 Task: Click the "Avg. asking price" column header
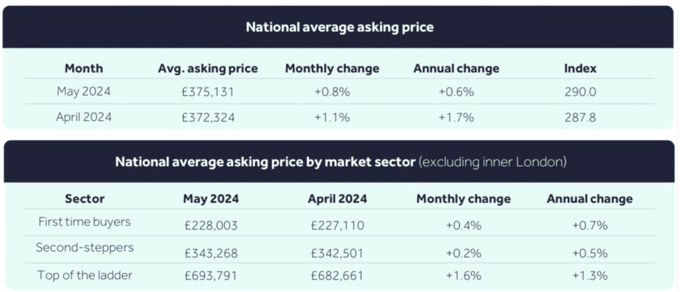coord(208,68)
